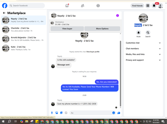Go back using the Marketplace arrow

click(x=4, y=13)
